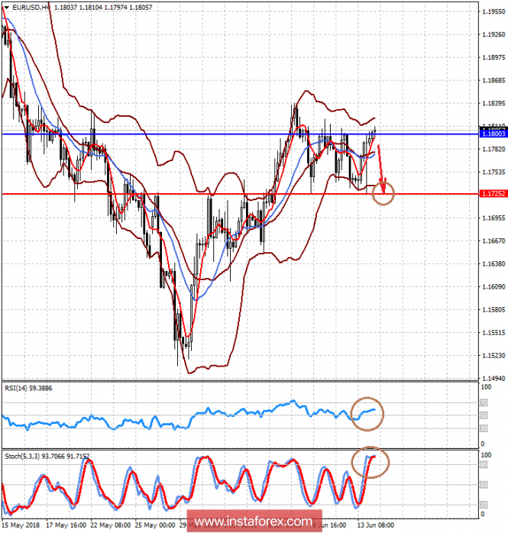Click the circle marker in Stochastic panel
This screenshot has height=533, width=508.
tap(370, 463)
